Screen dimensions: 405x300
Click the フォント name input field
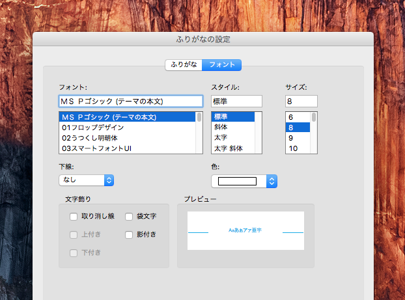coord(131,102)
